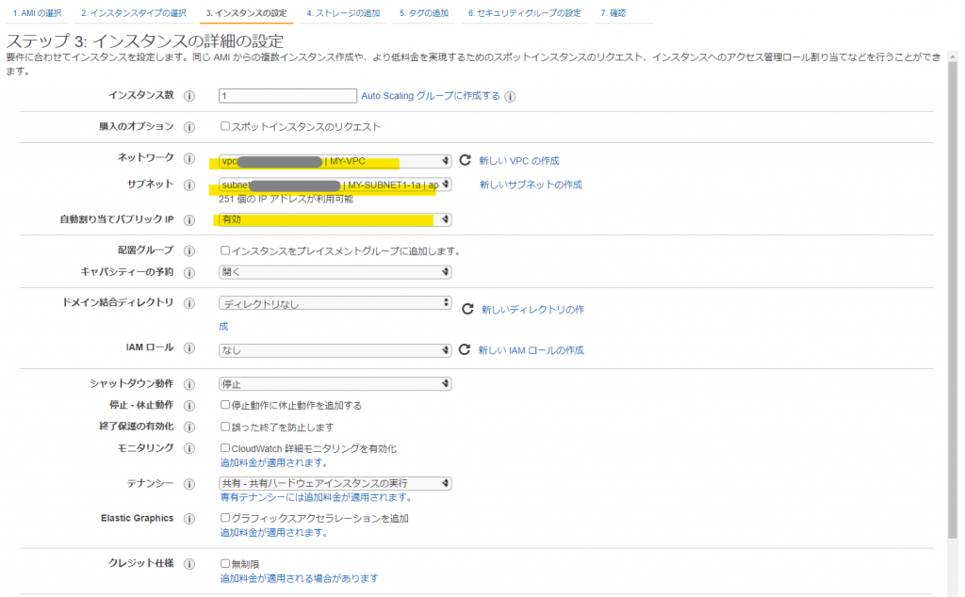Go to the 4. ストレージの追加 tab

click(x=343, y=14)
